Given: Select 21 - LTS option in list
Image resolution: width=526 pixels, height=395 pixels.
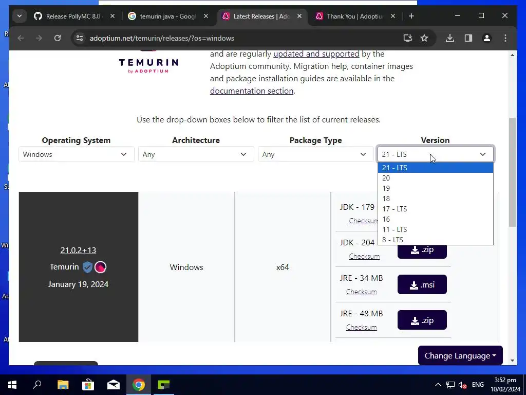Looking at the screenshot, I should tap(436, 168).
